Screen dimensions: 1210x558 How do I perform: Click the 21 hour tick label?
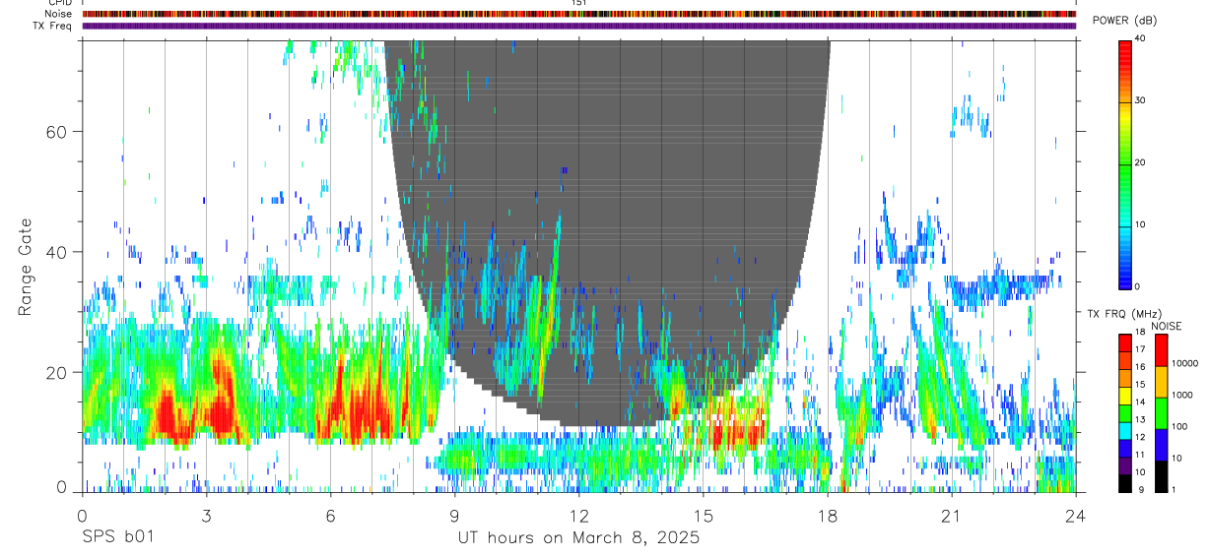pyautogui.click(x=951, y=516)
